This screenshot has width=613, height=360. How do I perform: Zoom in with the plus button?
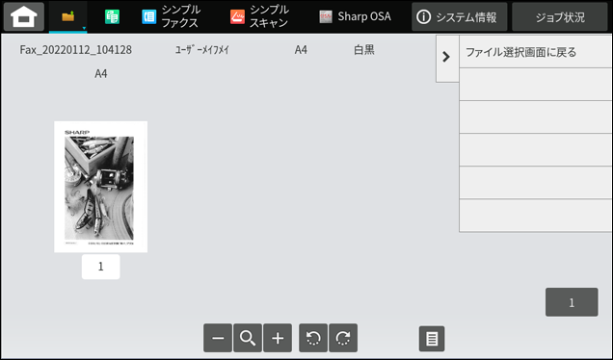pyautogui.click(x=278, y=338)
